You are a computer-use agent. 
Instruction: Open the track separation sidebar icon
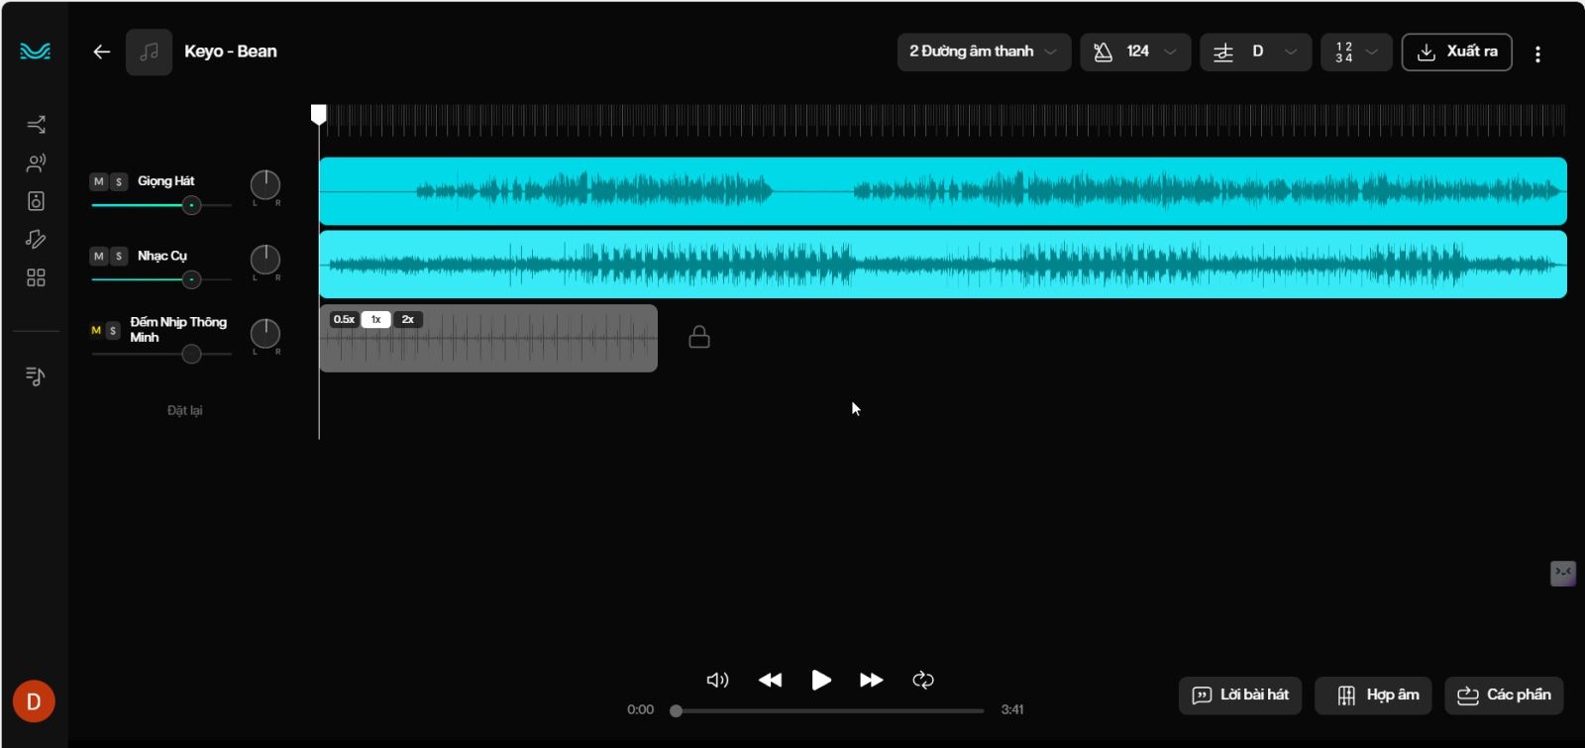point(36,124)
